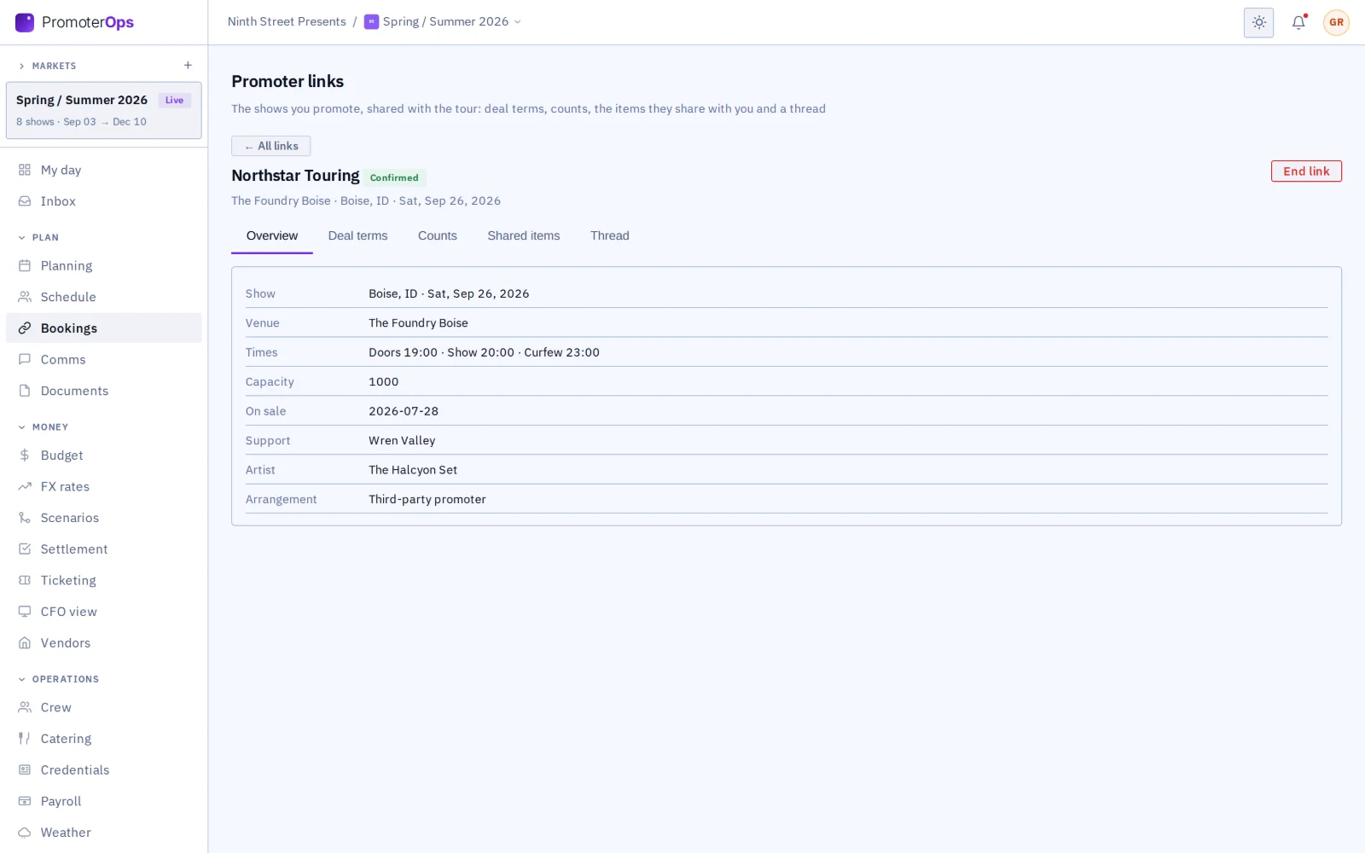Click the Documents file icon

click(25, 391)
